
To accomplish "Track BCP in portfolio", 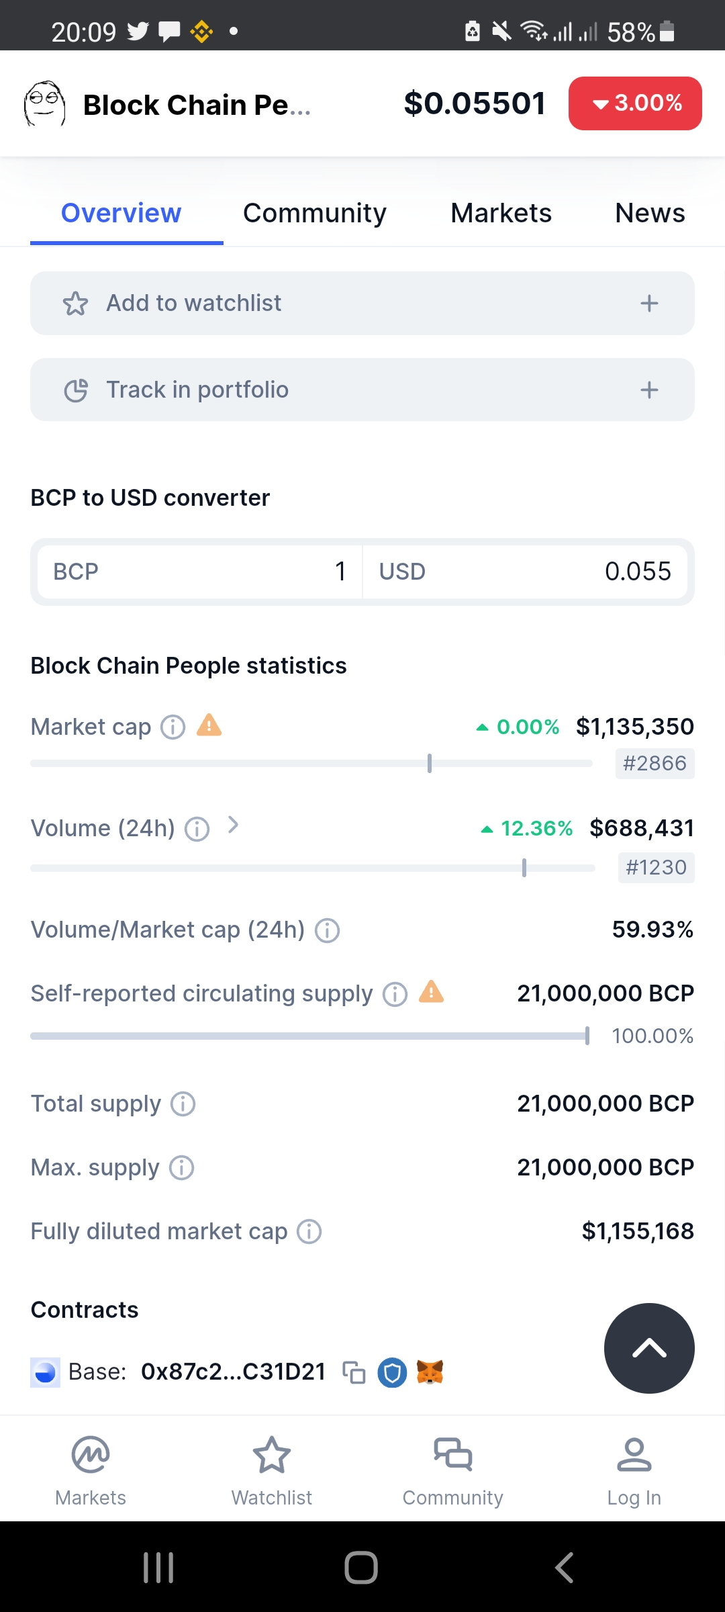I will click(x=362, y=390).
